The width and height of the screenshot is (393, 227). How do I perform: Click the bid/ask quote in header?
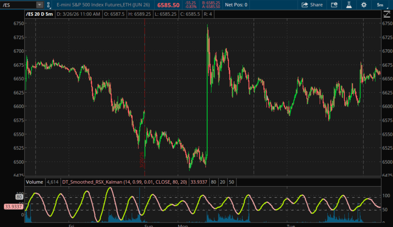211,5
